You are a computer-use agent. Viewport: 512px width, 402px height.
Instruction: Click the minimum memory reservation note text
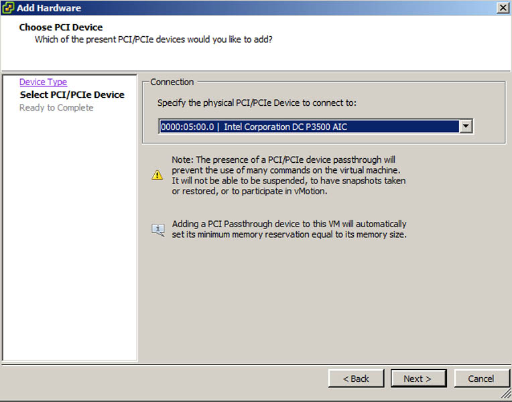[x=289, y=229]
